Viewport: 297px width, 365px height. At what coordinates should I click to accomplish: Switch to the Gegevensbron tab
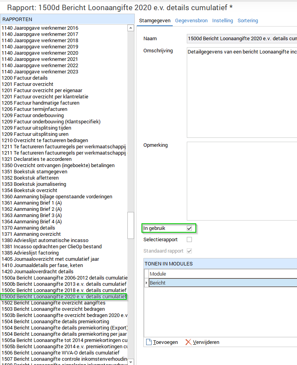[x=191, y=21]
